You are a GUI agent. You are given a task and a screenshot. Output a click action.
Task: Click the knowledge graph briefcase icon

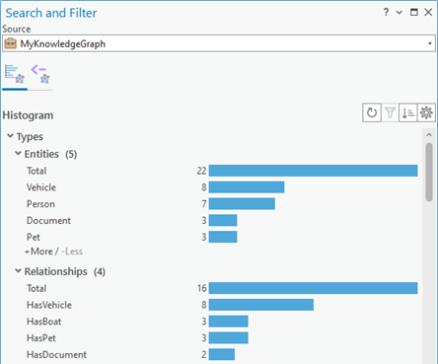pyautogui.click(x=11, y=43)
